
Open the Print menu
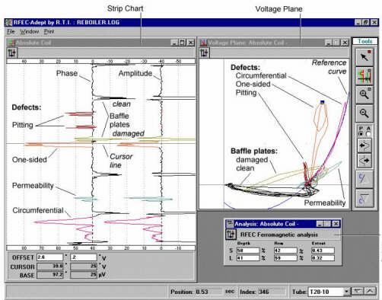[x=49, y=32]
